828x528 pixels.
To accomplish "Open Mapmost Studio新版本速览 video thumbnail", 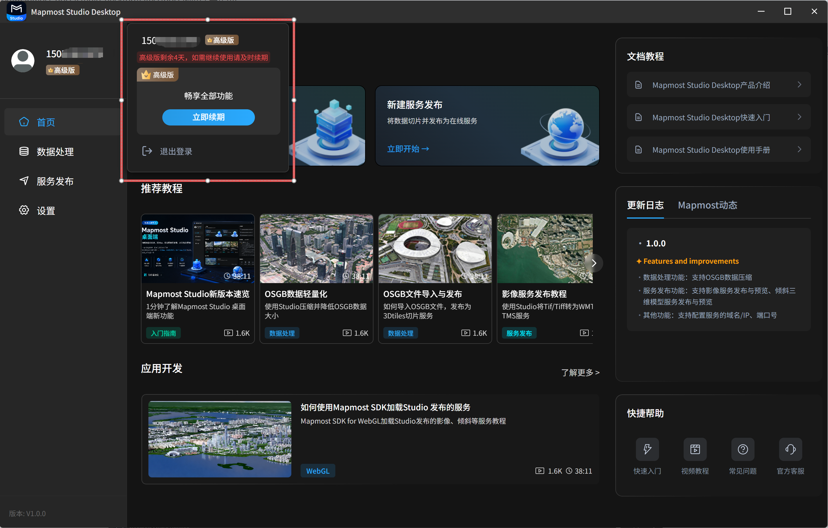I will point(198,249).
